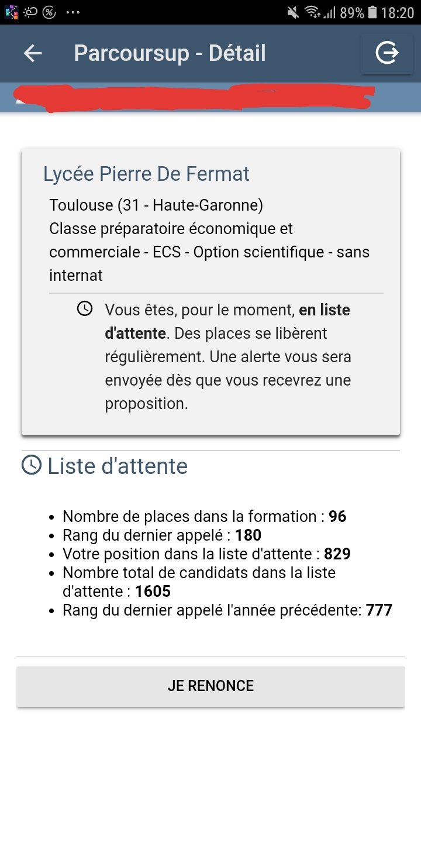This screenshot has height=866, width=421.
Task: Tap the previous-year last called rank 777 line
Action: pos(227,610)
